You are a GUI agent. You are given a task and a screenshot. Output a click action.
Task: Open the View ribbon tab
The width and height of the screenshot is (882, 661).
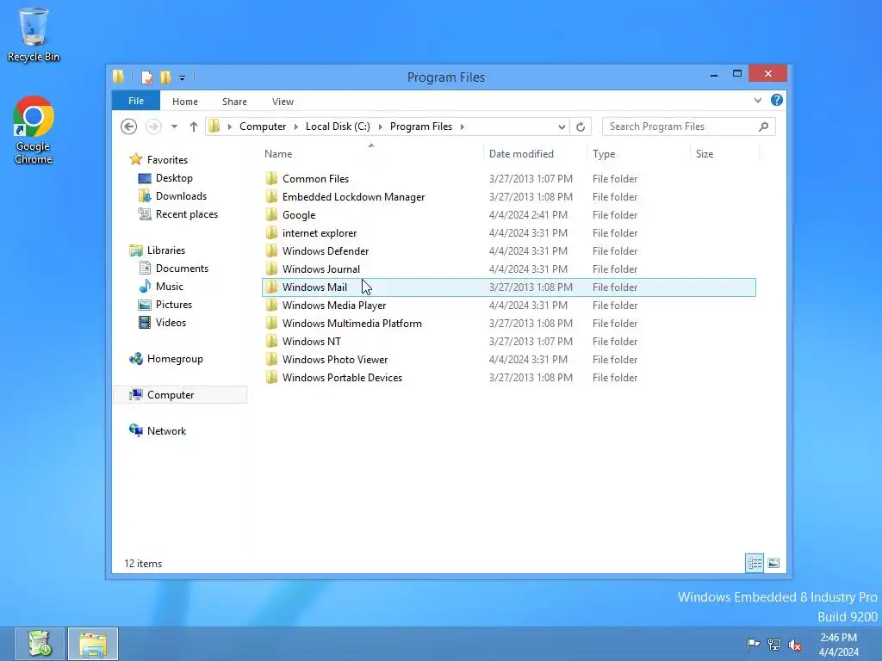click(x=283, y=102)
